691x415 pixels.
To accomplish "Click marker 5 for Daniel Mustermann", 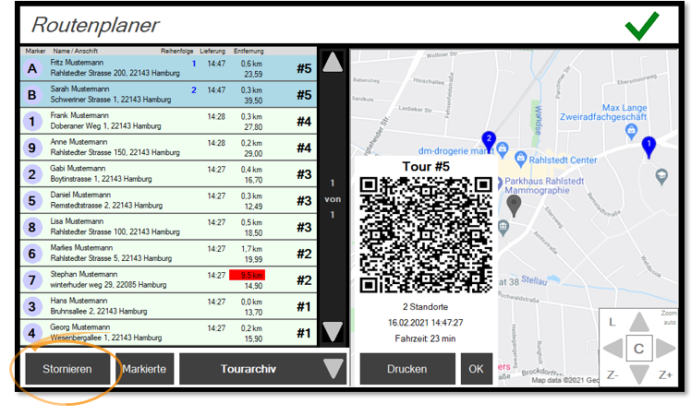I will coord(32,201).
